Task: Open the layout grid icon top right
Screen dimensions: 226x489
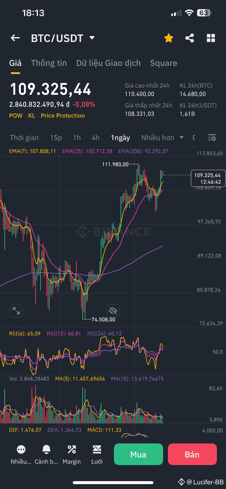Action: [211, 38]
